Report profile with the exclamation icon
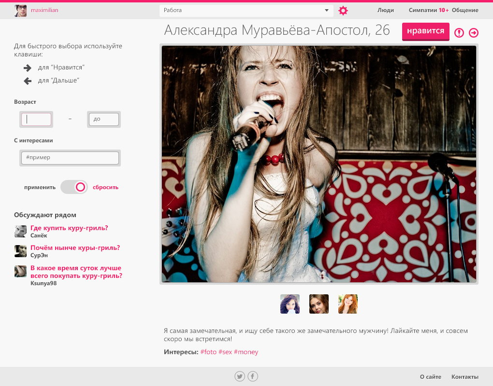 point(459,33)
